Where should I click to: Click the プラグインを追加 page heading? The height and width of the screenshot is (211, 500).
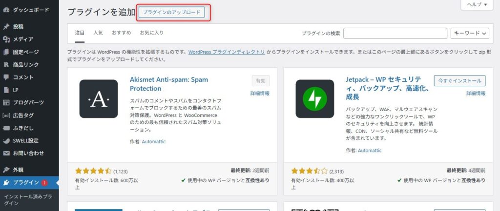102,12
